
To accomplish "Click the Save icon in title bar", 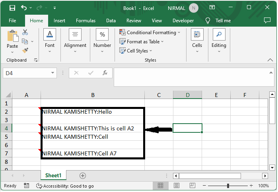I will 12,8.
